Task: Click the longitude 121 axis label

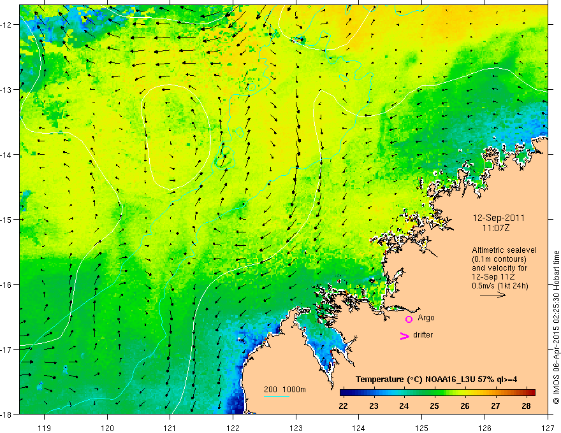Action: click(x=170, y=428)
